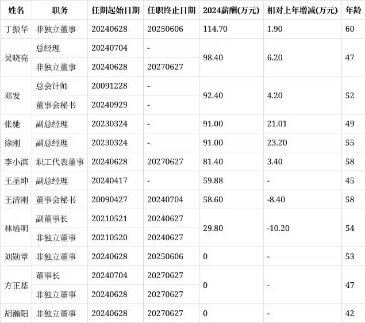Screen dimensions: 365x323
Task: Select the name cell 林培明
Action: 16,228
